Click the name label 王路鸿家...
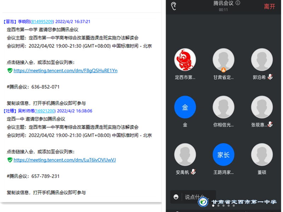 [x=224, y=172]
